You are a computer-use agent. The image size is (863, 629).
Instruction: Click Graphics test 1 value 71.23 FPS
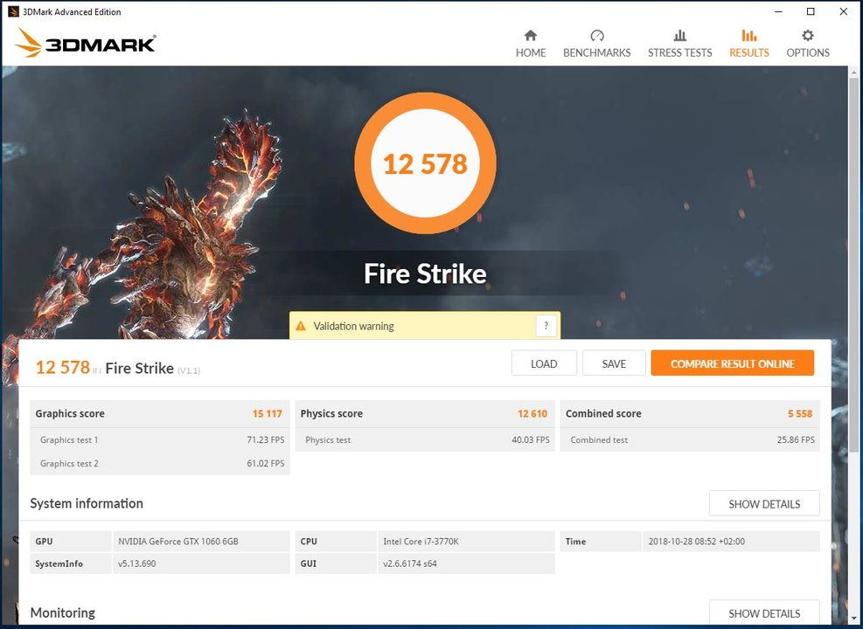pyautogui.click(x=265, y=439)
